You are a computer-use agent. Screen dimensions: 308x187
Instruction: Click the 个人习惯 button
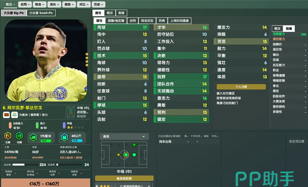point(241,86)
